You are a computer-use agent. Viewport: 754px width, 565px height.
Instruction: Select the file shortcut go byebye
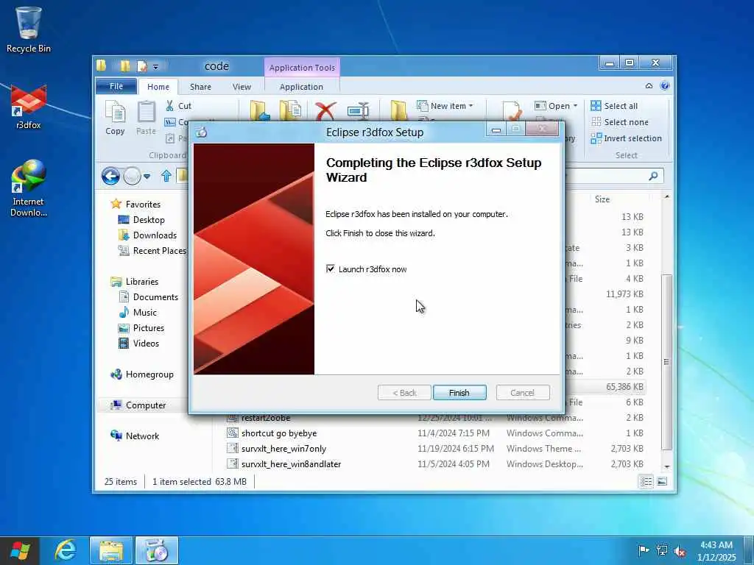(279, 433)
